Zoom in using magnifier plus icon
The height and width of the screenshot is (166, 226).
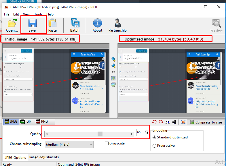pyautogui.click(x=113, y=59)
